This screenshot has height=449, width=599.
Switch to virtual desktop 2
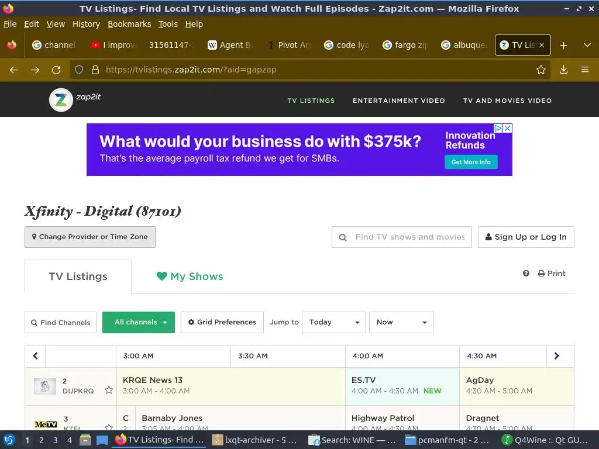pyautogui.click(x=42, y=440)
